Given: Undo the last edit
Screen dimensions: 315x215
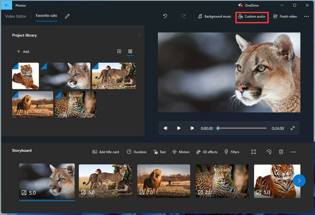Looking at the screenshot, I should coord(165,16).
